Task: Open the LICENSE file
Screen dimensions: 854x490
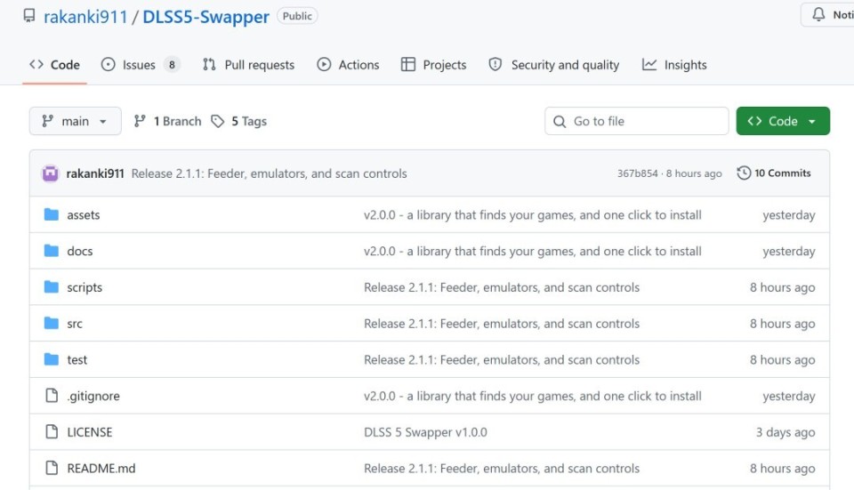Action: [x=90, y=432]
